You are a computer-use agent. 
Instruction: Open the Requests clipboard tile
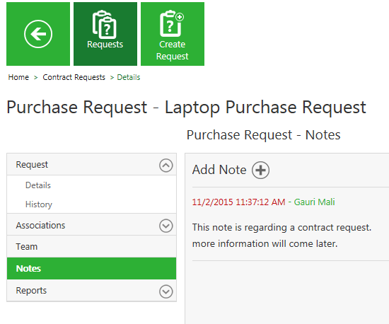click(x=105, y=34)
